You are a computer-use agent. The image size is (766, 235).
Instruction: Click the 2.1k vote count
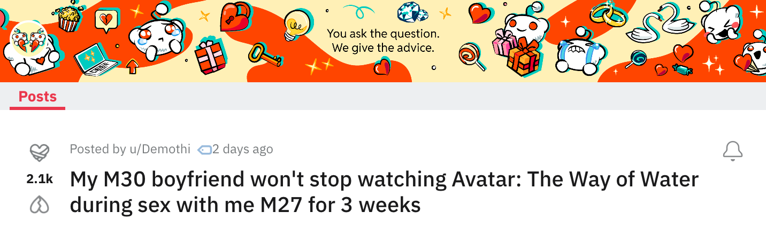tap(40, 180)
